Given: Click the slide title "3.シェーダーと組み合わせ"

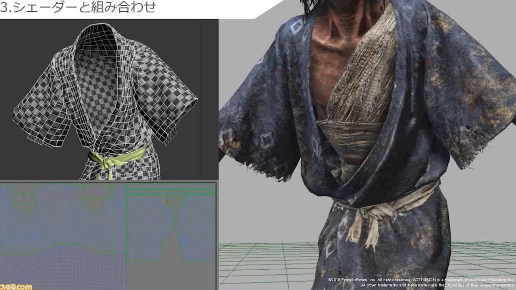Looking at the screenshot, I should tap(78, 7).
